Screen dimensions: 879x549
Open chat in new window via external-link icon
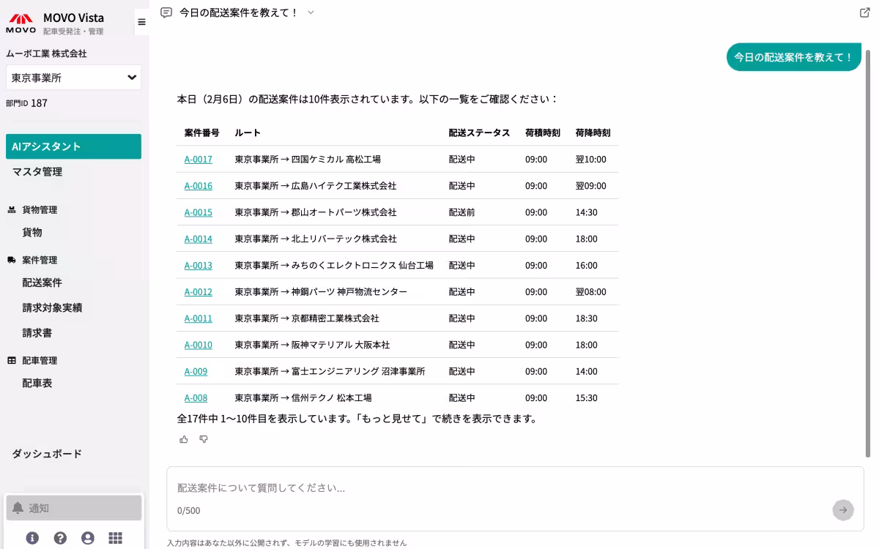pyautogui.click(x=867, y=12)
